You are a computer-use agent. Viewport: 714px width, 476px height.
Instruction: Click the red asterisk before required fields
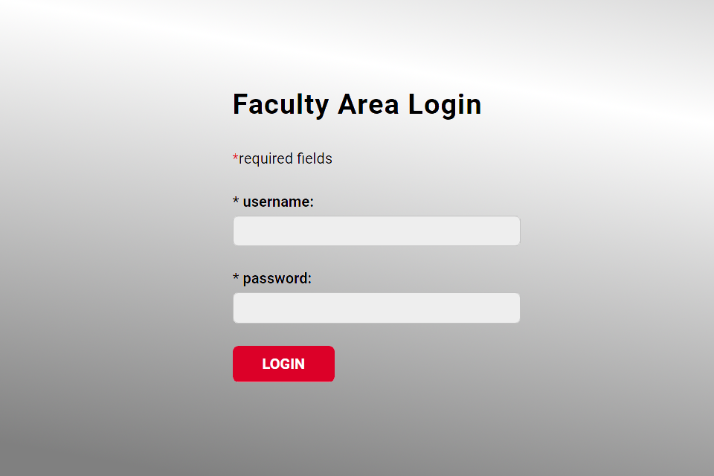coord(236,158)
